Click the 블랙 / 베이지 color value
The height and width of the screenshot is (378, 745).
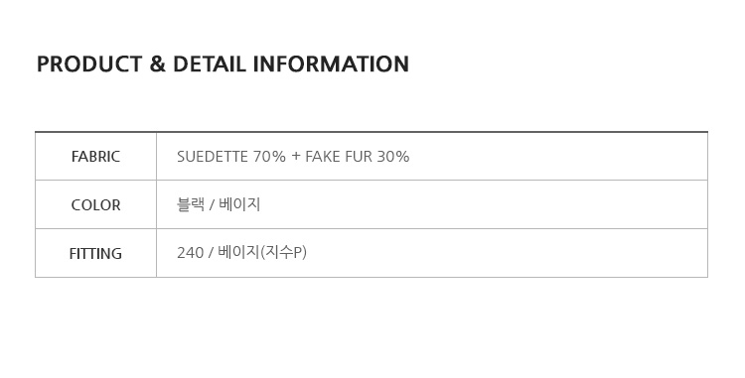click(x=219, y=204)
